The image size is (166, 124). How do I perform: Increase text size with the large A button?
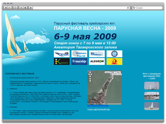[x=25, y=8]
